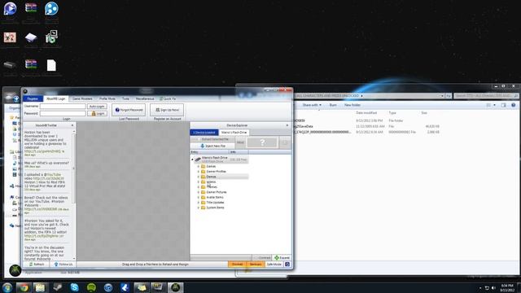Expand the Videos folder
Image resolution: width=521 pixels, height=293 pixels.
(199, 181)
